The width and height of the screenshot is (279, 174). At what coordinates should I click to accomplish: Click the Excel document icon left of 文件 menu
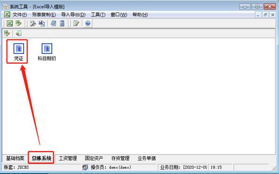[7, 14]
